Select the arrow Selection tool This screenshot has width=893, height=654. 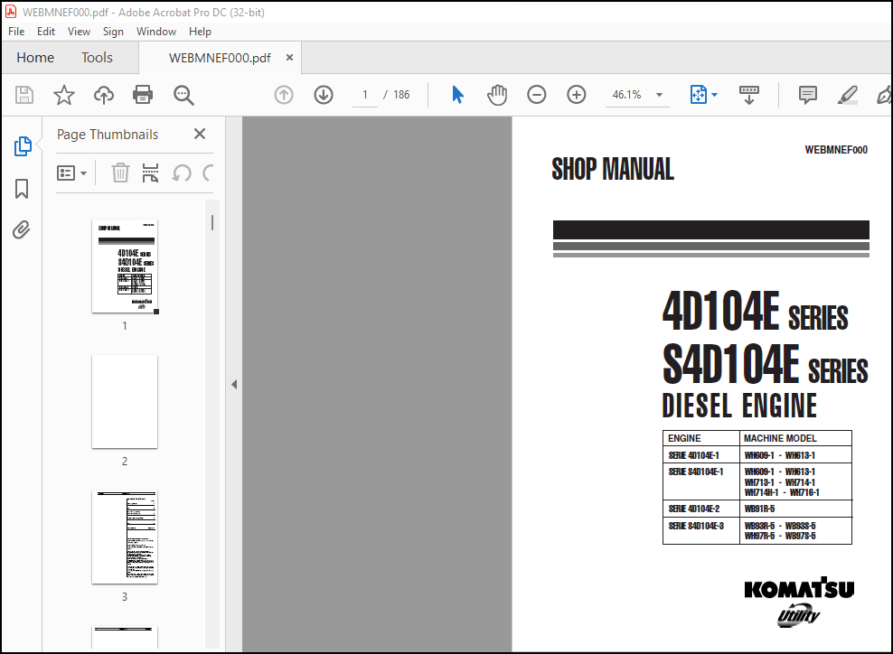click(457, 95)
